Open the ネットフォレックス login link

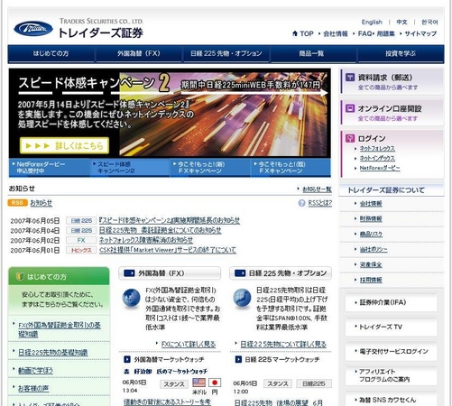[377, 148]
